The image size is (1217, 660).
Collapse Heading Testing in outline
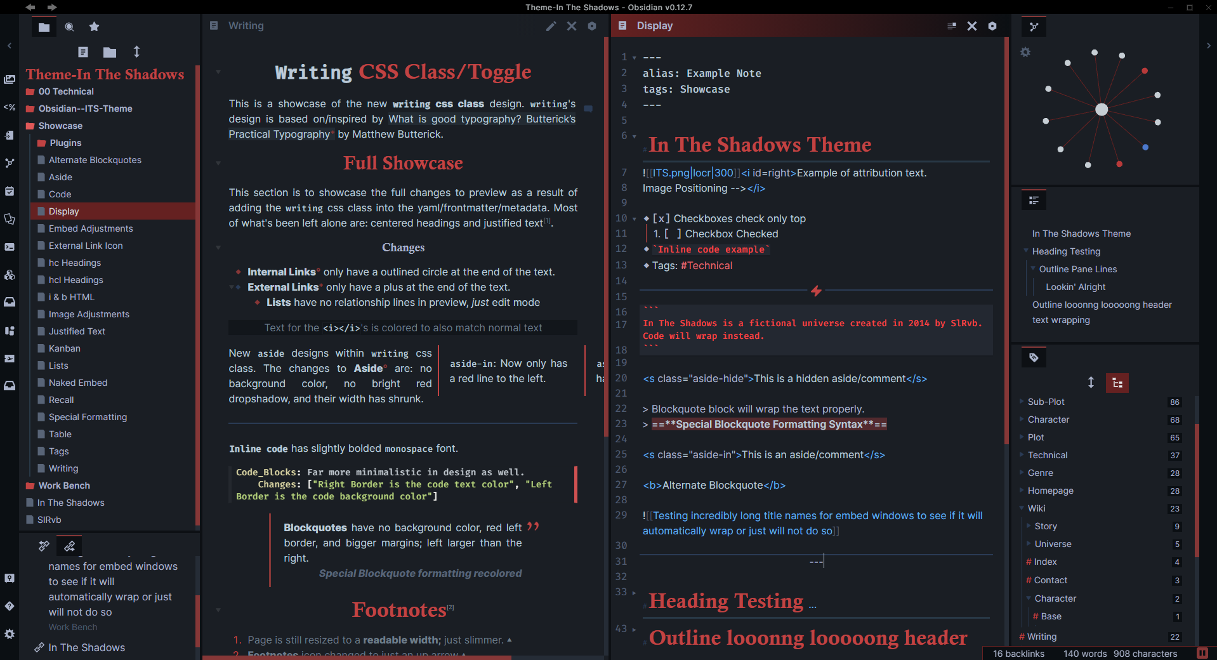[1026, 251]
